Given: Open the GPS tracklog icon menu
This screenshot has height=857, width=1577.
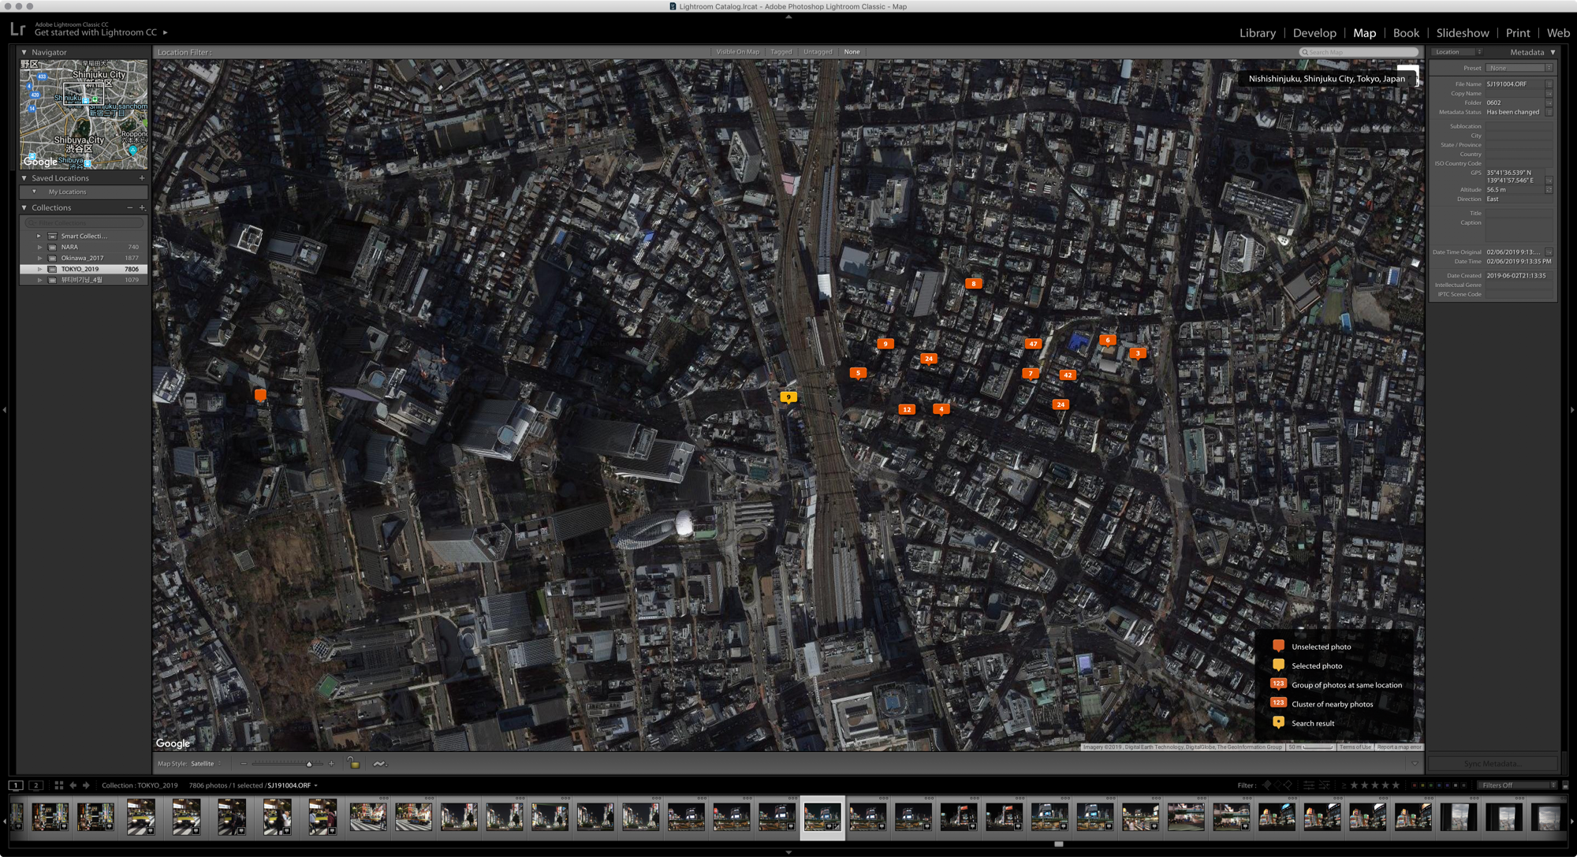Looking at the screenshot, I should pyautogui.click(x=379, y=763).
